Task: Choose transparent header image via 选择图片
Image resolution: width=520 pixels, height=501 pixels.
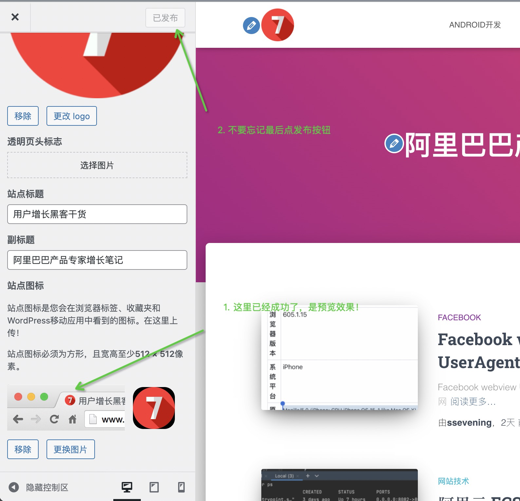Action: click(97, 165)
